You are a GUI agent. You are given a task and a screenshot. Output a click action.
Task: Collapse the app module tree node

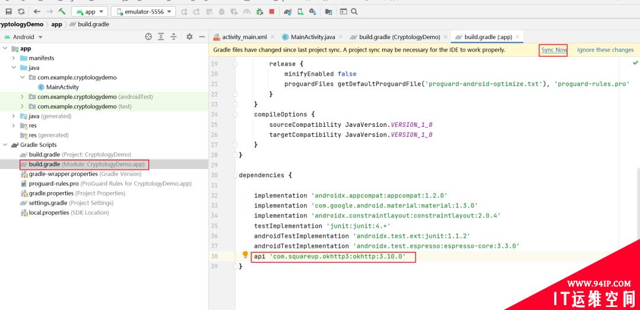pyautogui.click(x=5, y=49)
